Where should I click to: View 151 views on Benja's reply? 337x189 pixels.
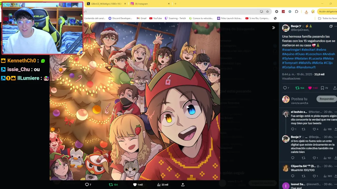[327, 158]
